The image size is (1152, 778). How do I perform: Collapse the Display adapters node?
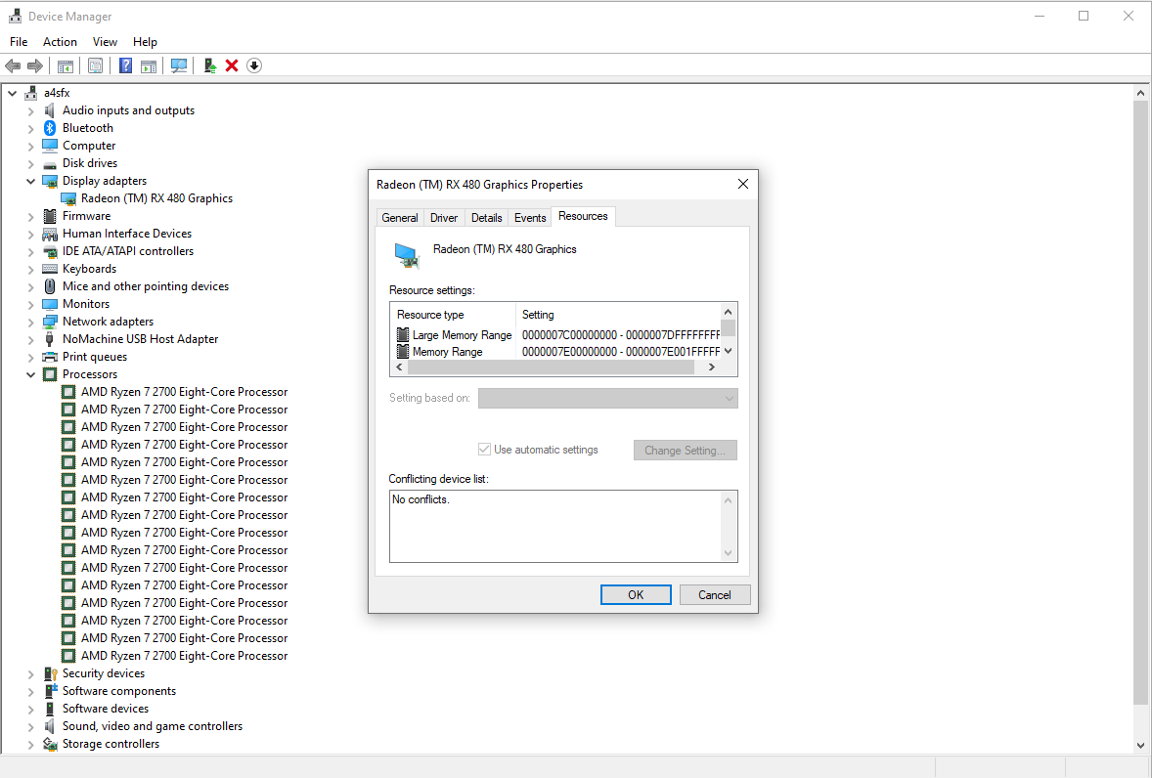(31, 181)
